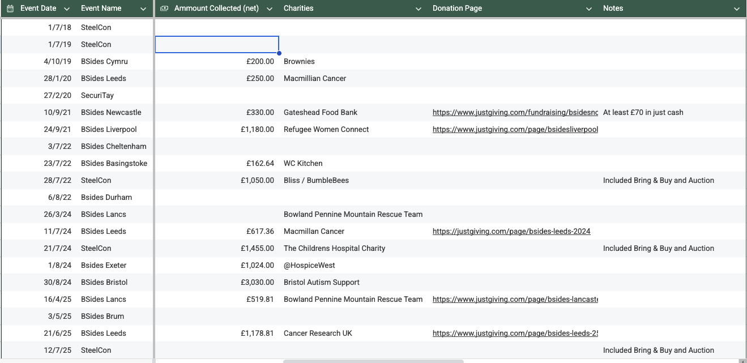Select the BSides Newcastle event cell
The image size is (747, 363).
tap(116, 113)
